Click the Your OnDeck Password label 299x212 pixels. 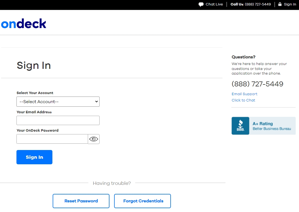click(38, 130)
